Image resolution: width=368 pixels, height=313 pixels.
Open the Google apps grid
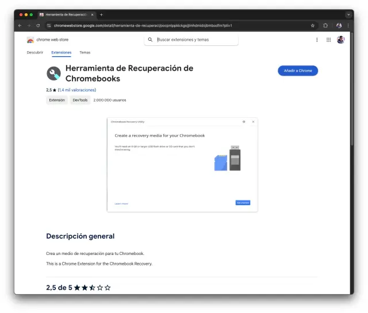coord(328,40)
